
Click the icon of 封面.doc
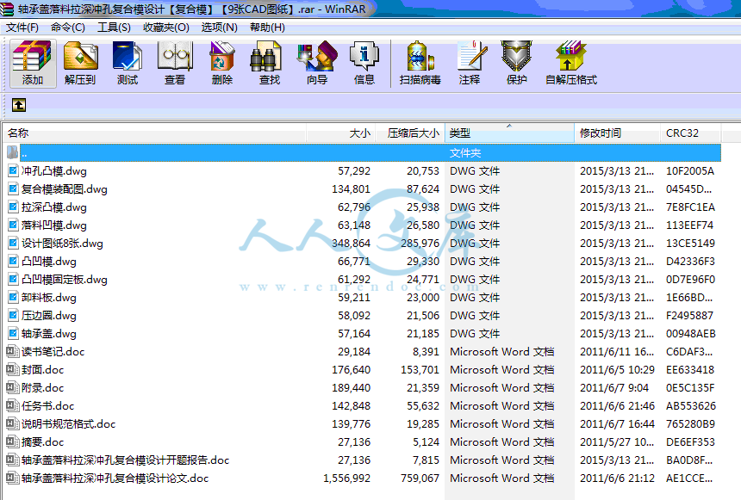12,370
